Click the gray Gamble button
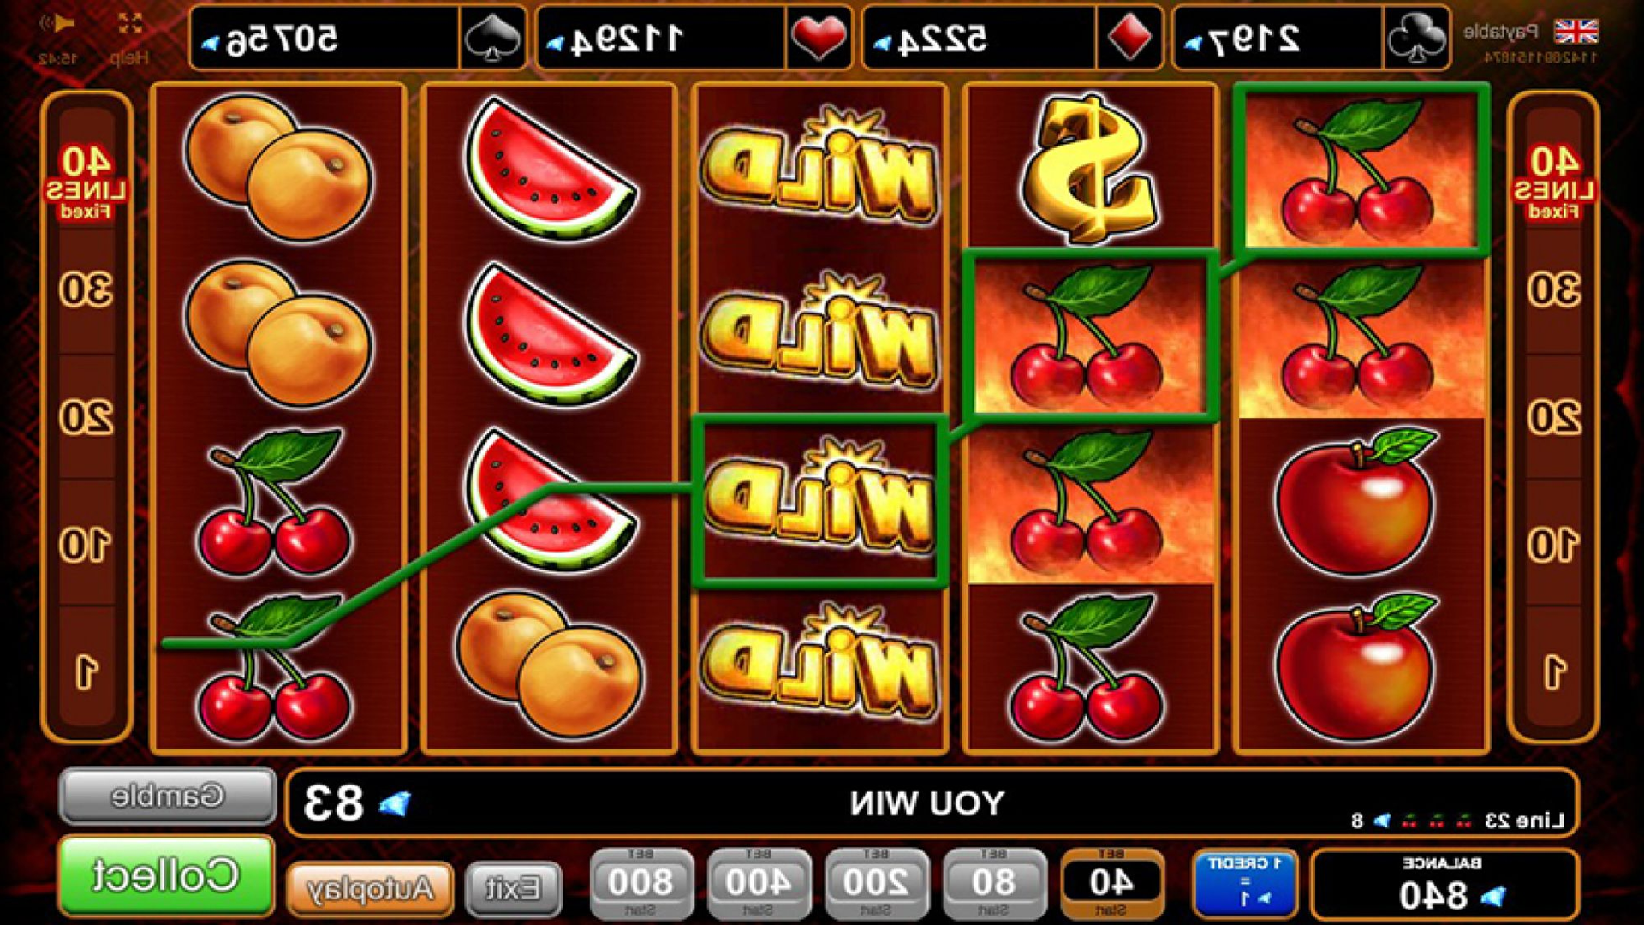The width and height of the screenshot is (1644, 925). [x=168, y=797]
